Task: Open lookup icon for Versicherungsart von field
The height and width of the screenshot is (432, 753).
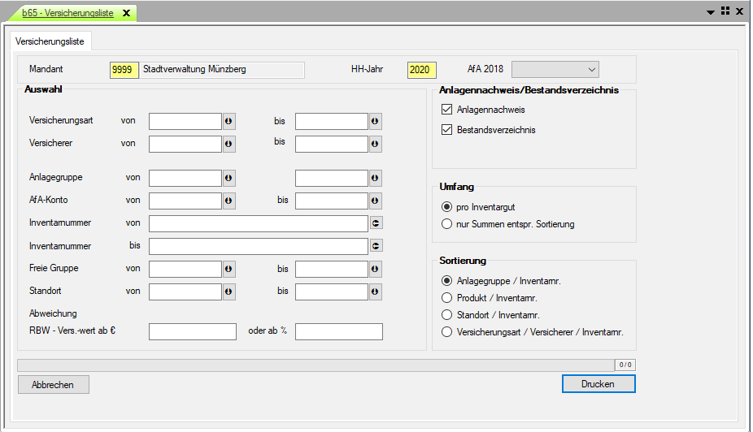Action: coord(229,122)
